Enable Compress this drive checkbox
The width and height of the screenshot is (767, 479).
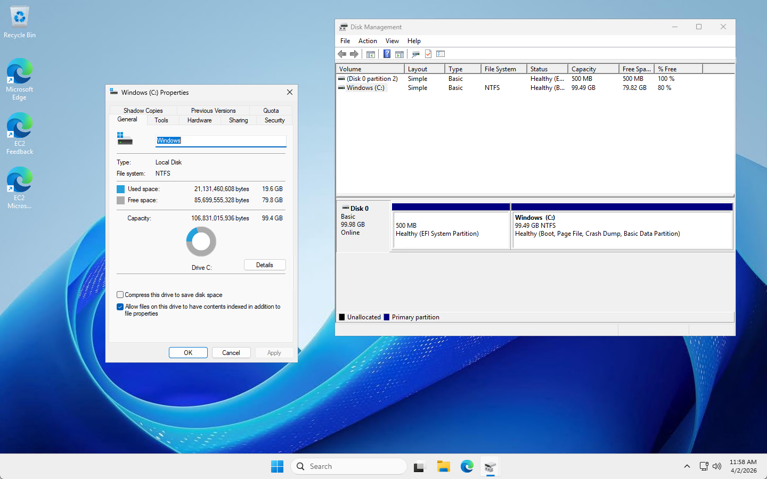point(120,294)
